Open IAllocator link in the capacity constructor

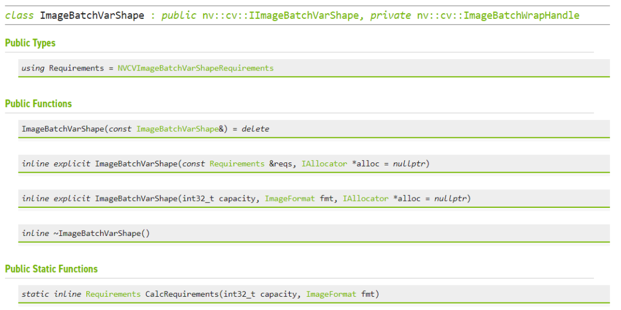click(366, 199)
